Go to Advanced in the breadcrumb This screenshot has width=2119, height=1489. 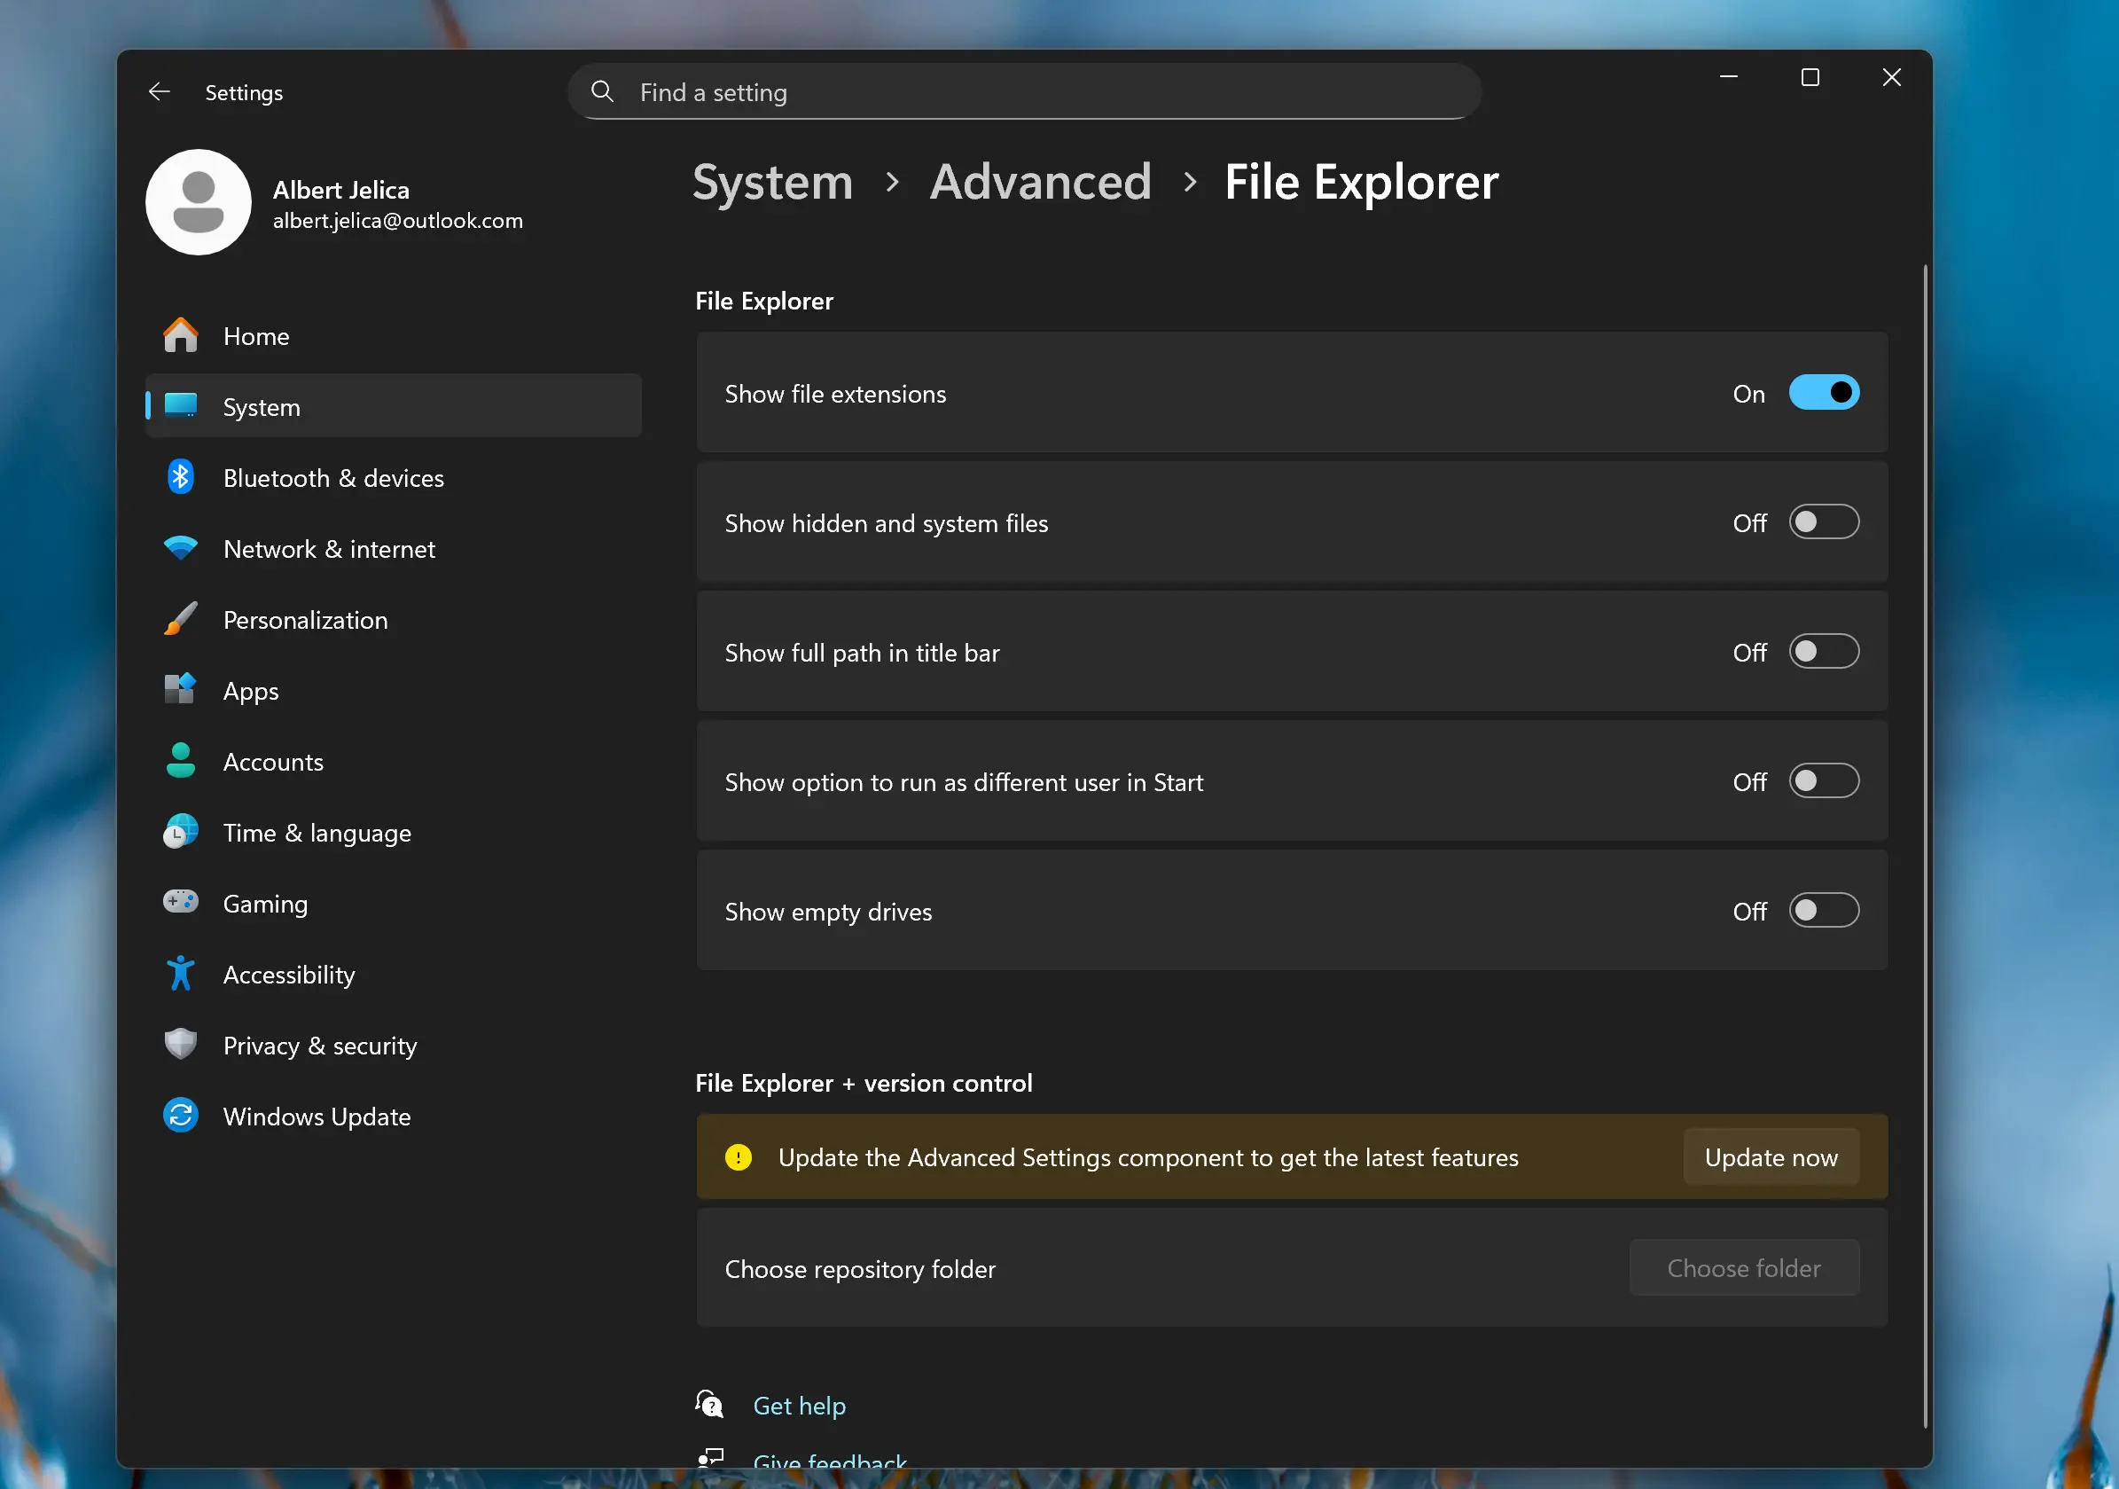click(x=1040, y=182)
